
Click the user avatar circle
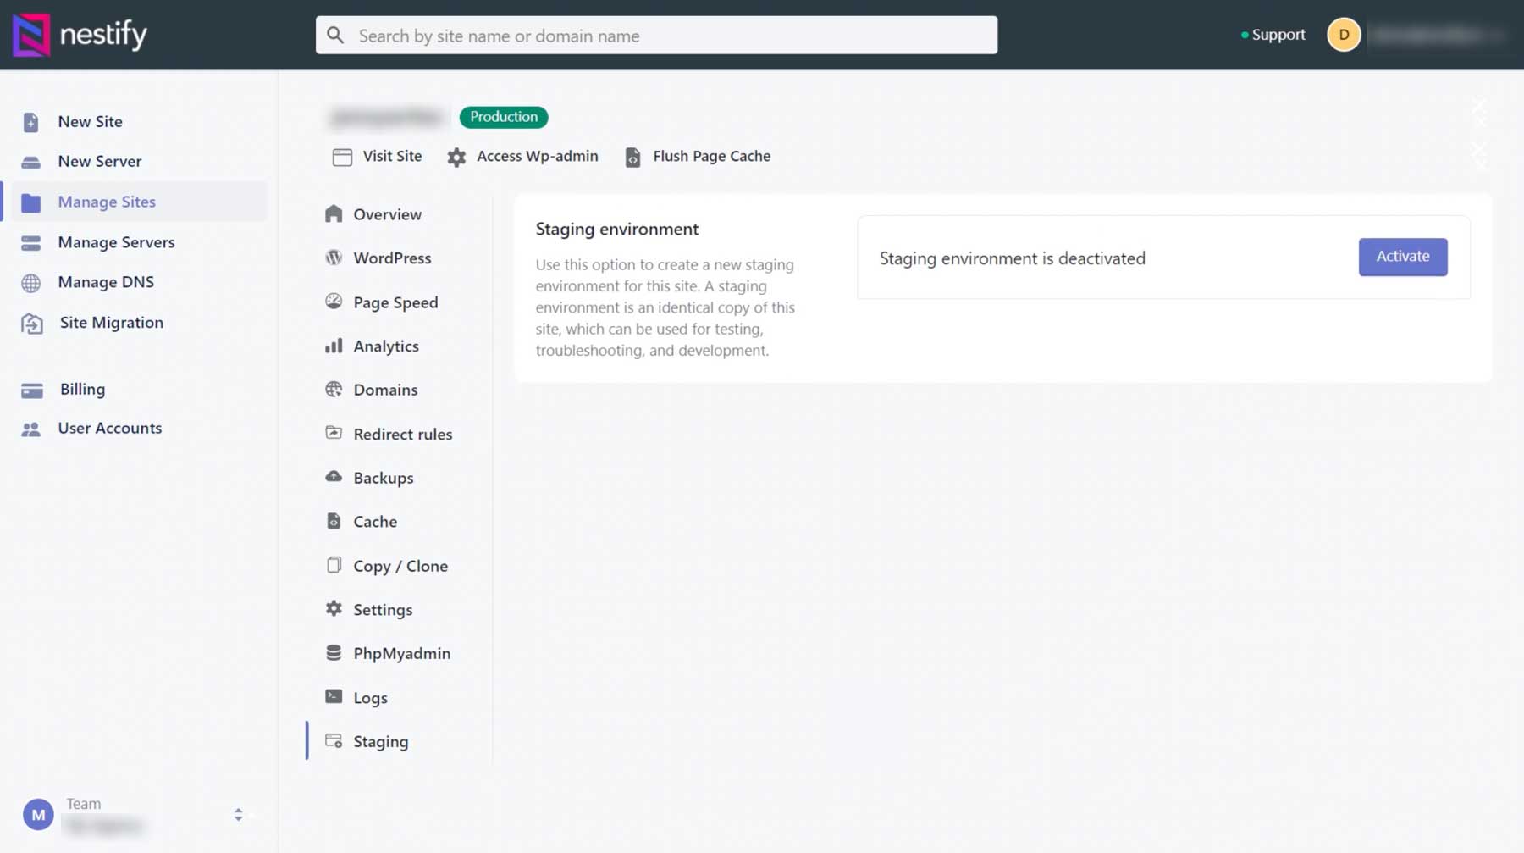pos(1344,35)
